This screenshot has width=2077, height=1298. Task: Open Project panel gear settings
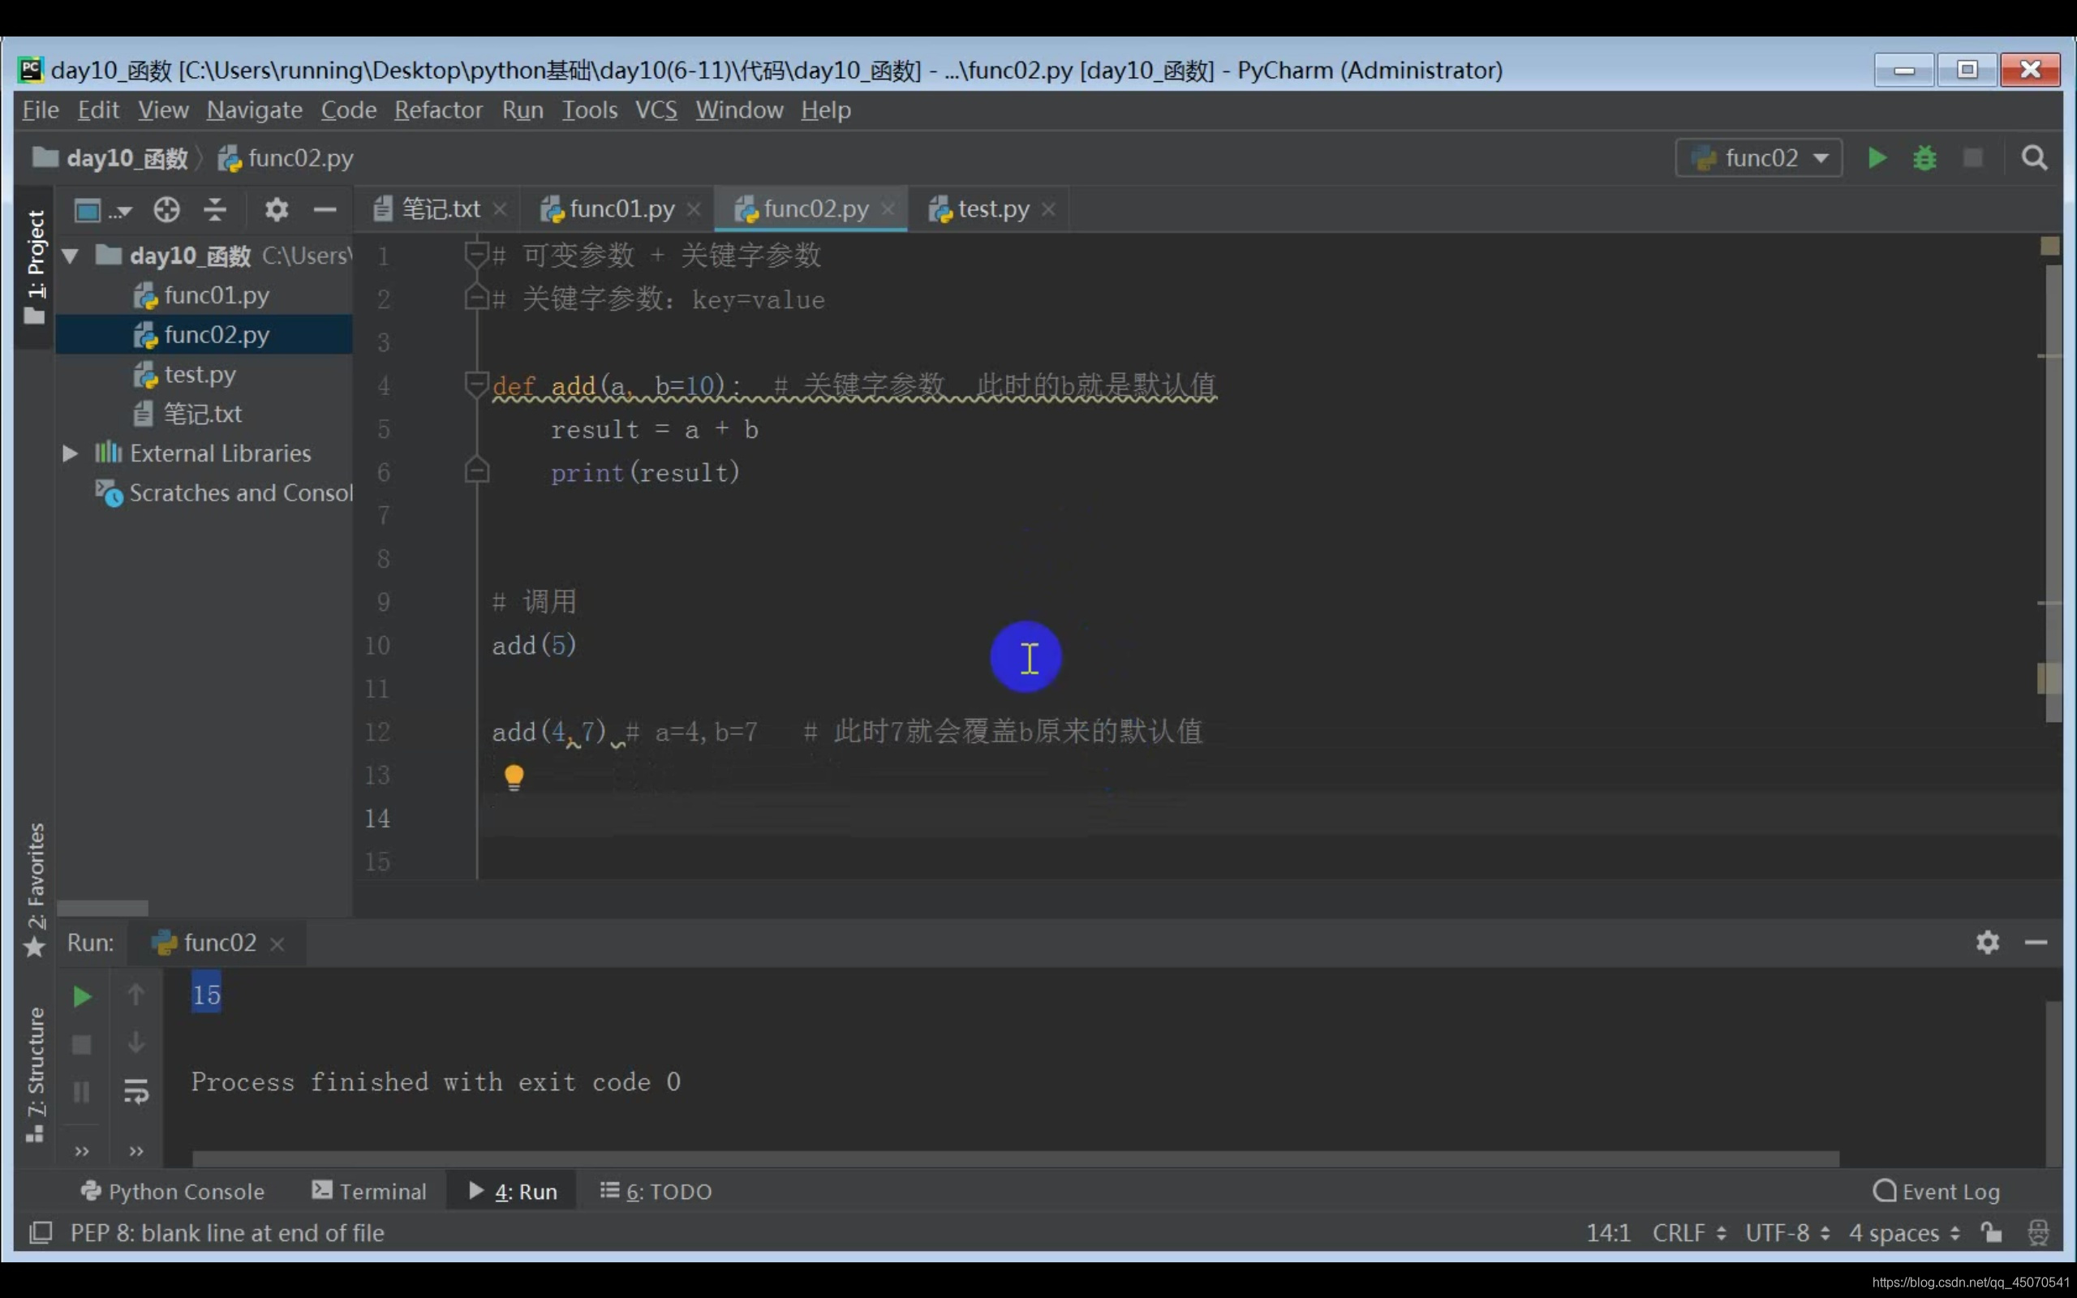pyautogui.click(x=276, y=209)
